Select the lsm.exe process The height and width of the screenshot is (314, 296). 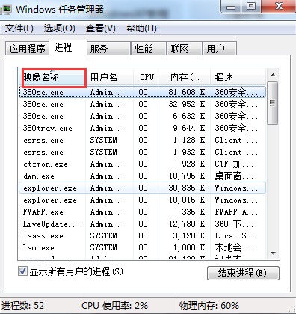pyautogui.click(x=143, y=247)
